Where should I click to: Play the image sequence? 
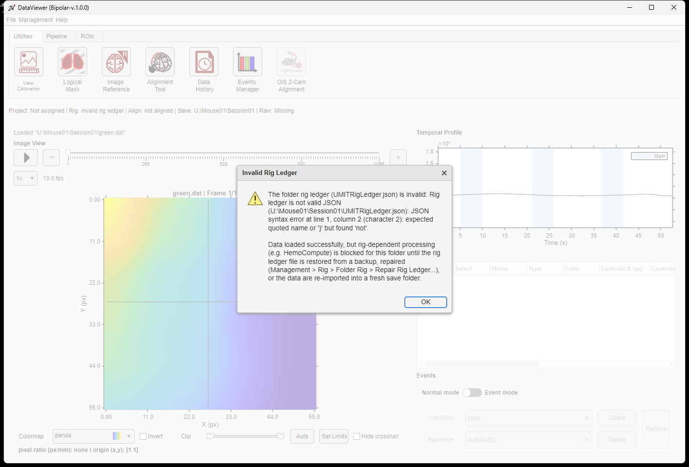(x=26, y=157)
